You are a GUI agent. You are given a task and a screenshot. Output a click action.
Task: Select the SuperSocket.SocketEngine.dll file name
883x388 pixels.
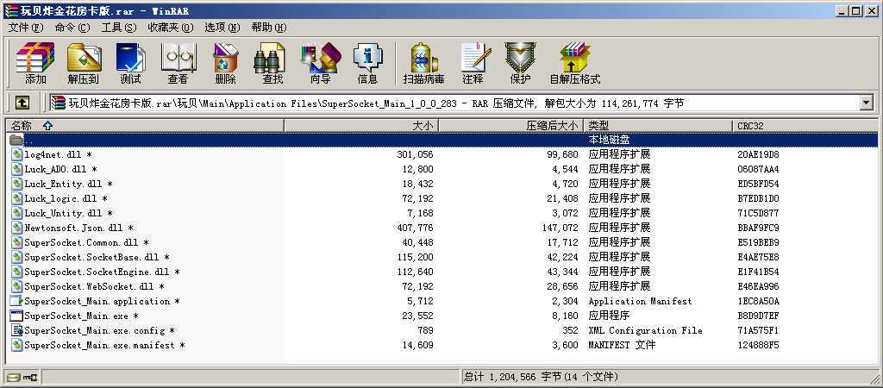97,272
